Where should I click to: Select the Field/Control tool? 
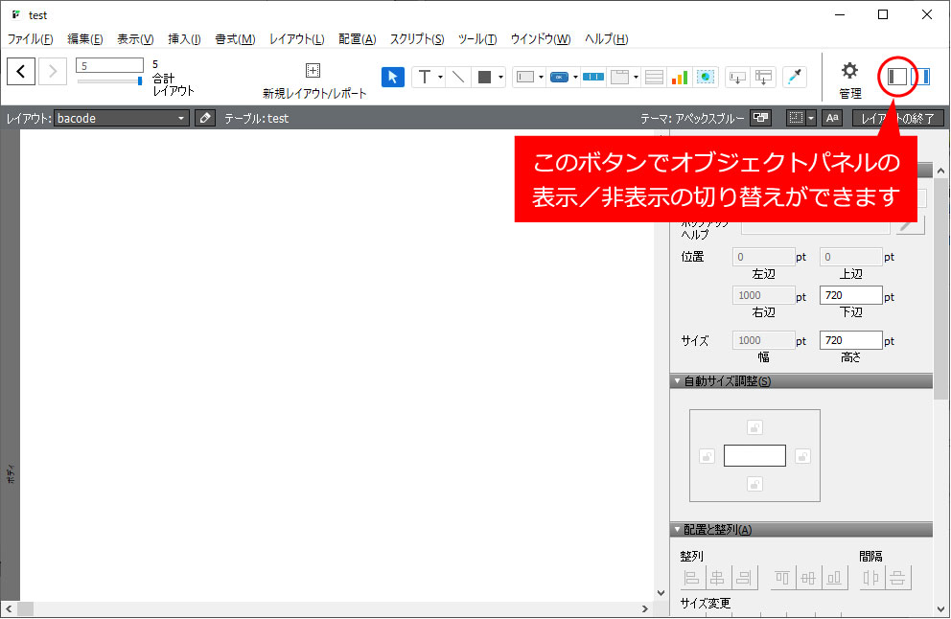[x=526, y=77]
